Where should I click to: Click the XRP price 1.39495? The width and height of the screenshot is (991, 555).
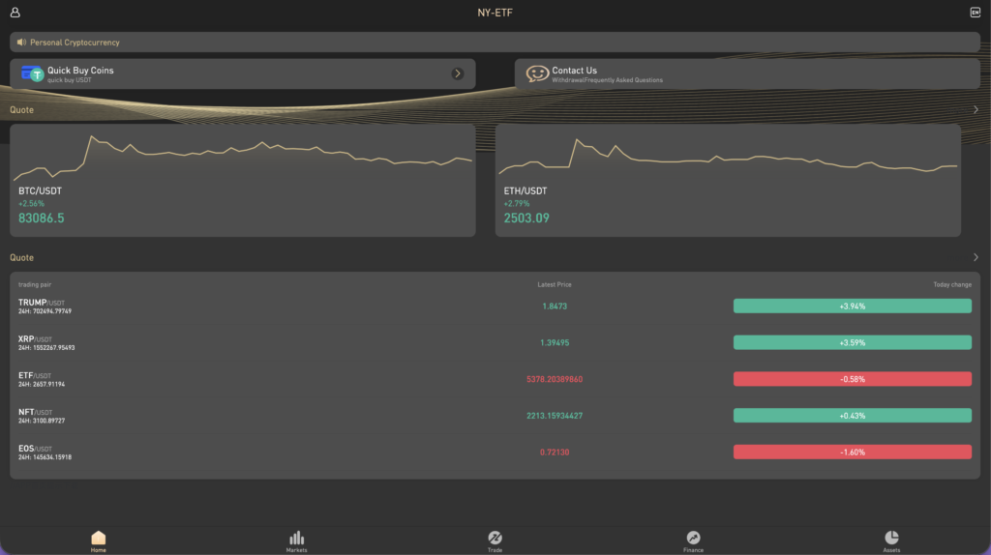coord(555,343)
